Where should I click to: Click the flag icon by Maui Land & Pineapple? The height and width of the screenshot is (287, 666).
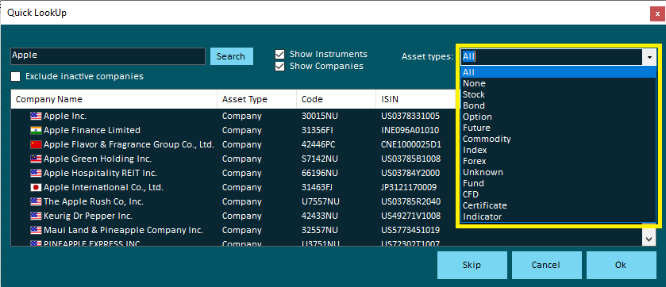click(36, 230)
